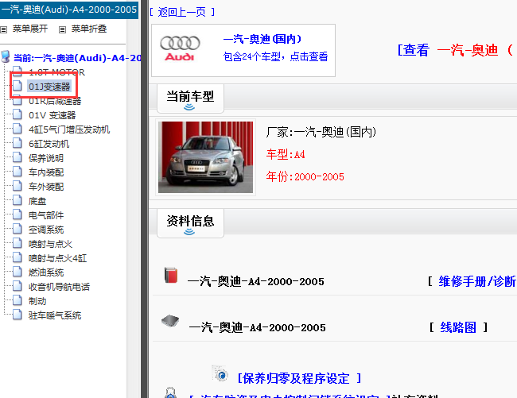Open 车内装配 tree entry
Screen dimensions: 517x398
(46, 172)
